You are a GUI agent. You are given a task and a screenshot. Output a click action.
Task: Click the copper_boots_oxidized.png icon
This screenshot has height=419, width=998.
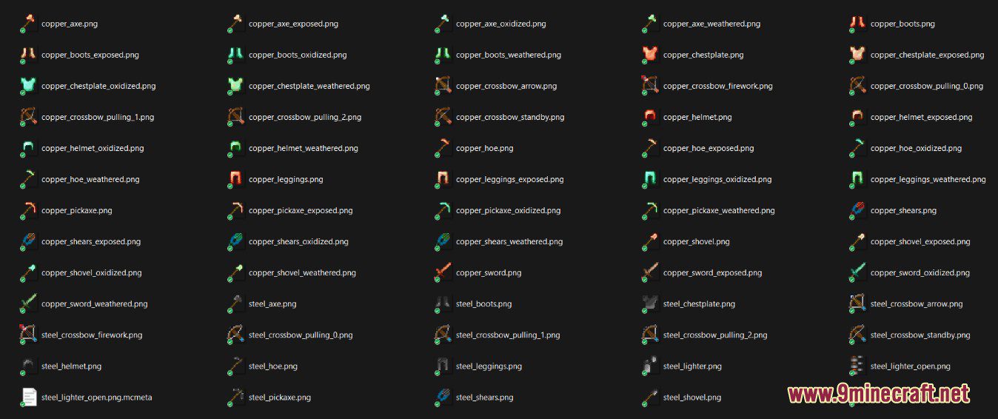(x=235, y=55)
